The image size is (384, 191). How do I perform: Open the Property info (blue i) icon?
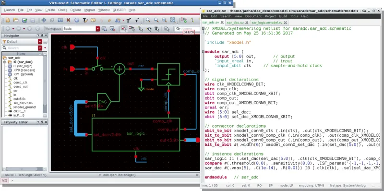(x=77, y=20)
